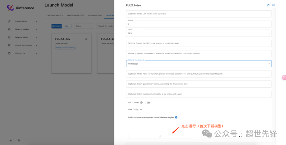Click the Running Models sidebar icon

coord(9,29)
